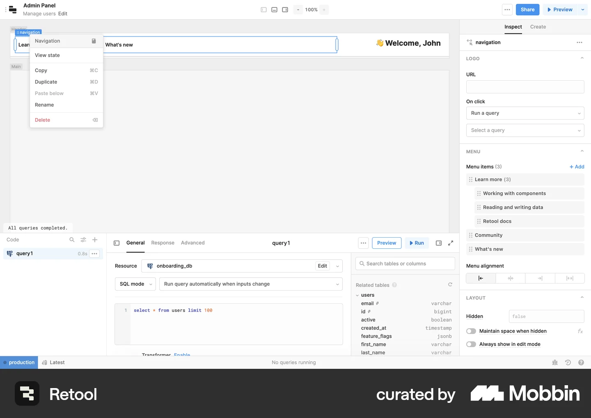Screen dimensions: 591x418
Task: Toggle the left panel layout icon
Action: [x=264, y=10]
